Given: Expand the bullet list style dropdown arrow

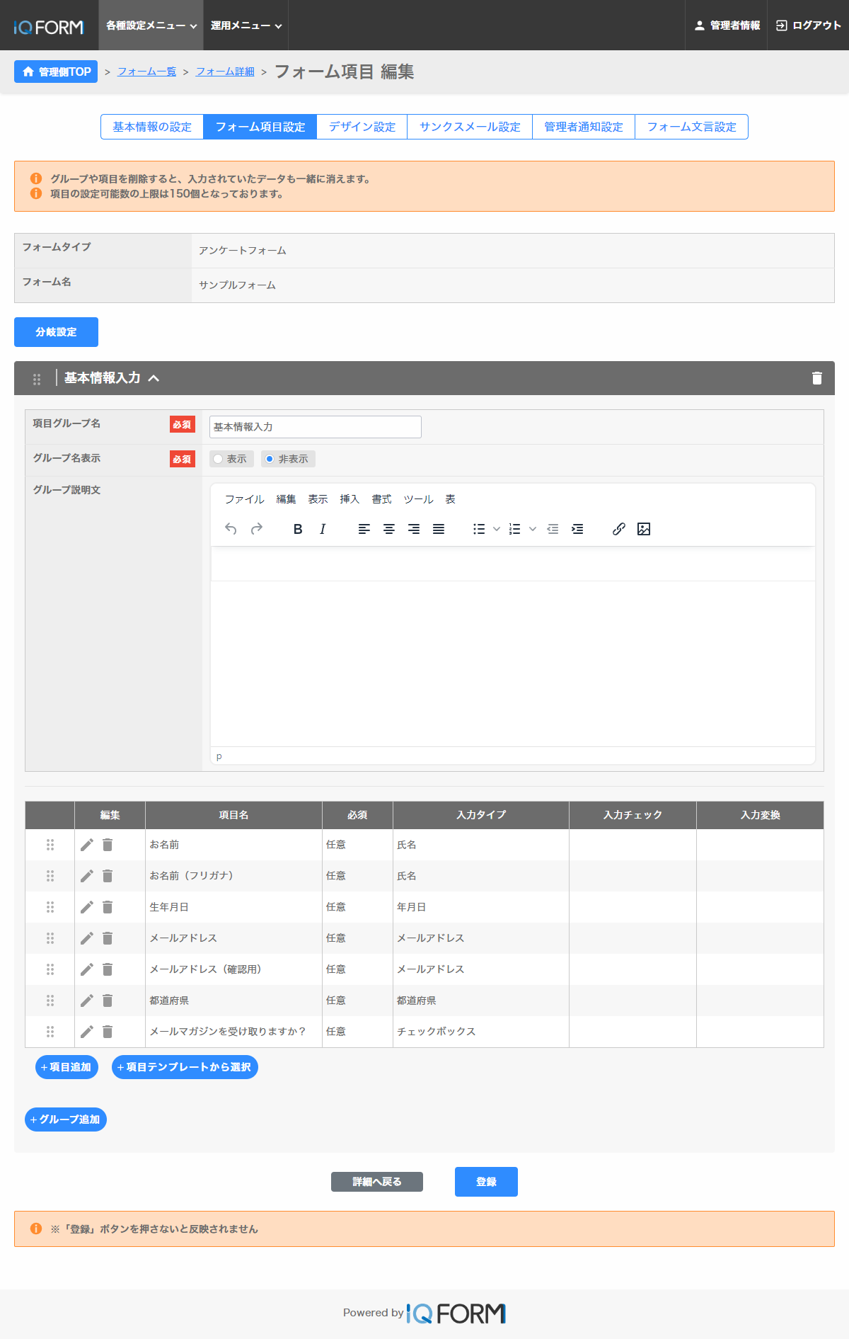Looking at the screenshot, I should [497, 529].
